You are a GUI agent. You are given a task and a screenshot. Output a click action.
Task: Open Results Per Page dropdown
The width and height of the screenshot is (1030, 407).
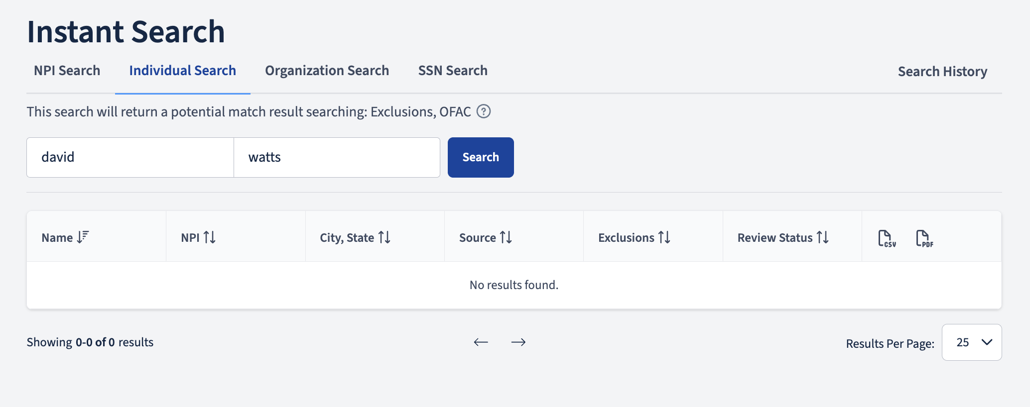(x=972, y=342)
